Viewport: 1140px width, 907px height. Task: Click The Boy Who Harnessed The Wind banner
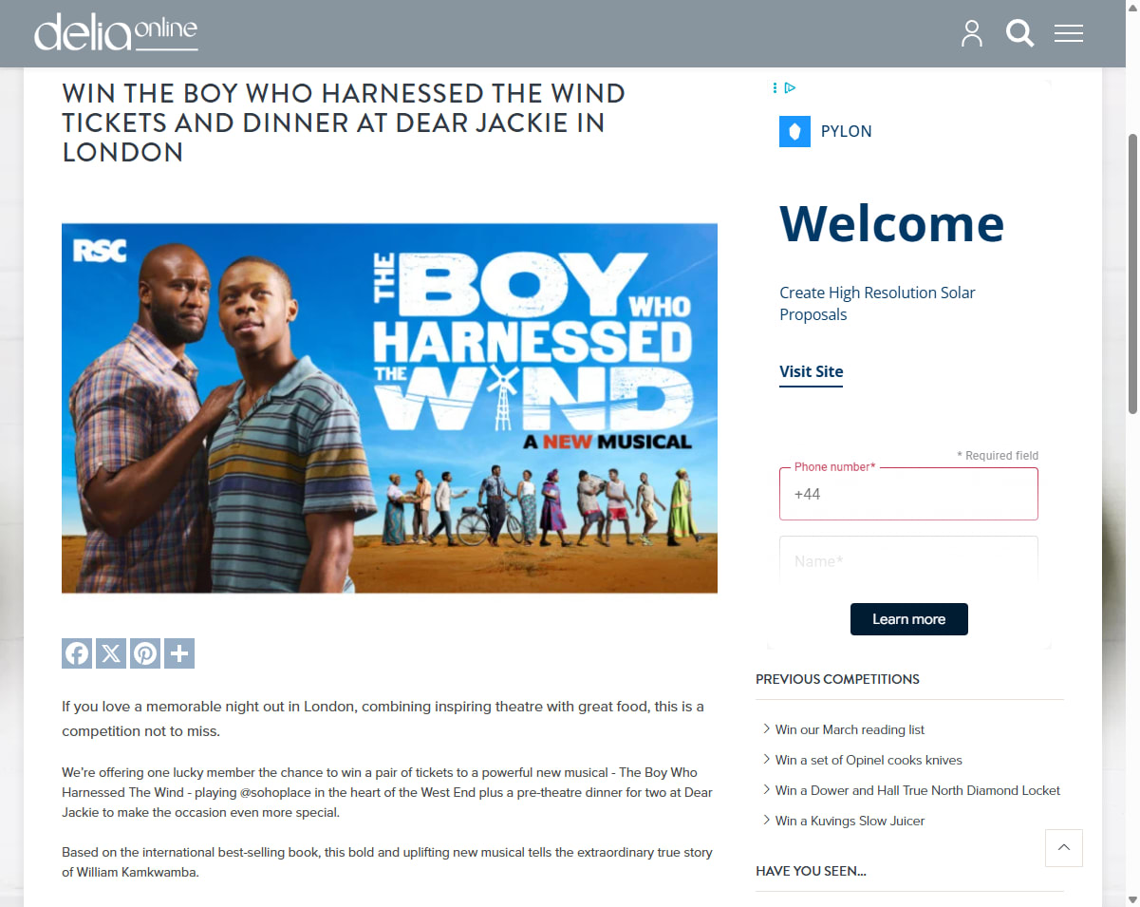(389, 408)
